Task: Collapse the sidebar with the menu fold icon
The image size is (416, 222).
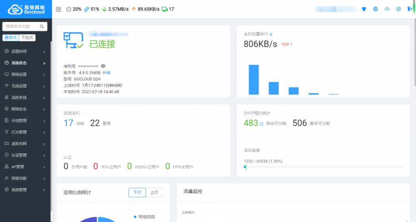Action: [59, 9]
